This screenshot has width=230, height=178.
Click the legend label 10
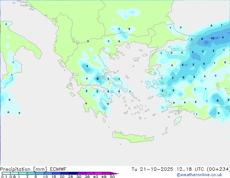pos(45,177)
